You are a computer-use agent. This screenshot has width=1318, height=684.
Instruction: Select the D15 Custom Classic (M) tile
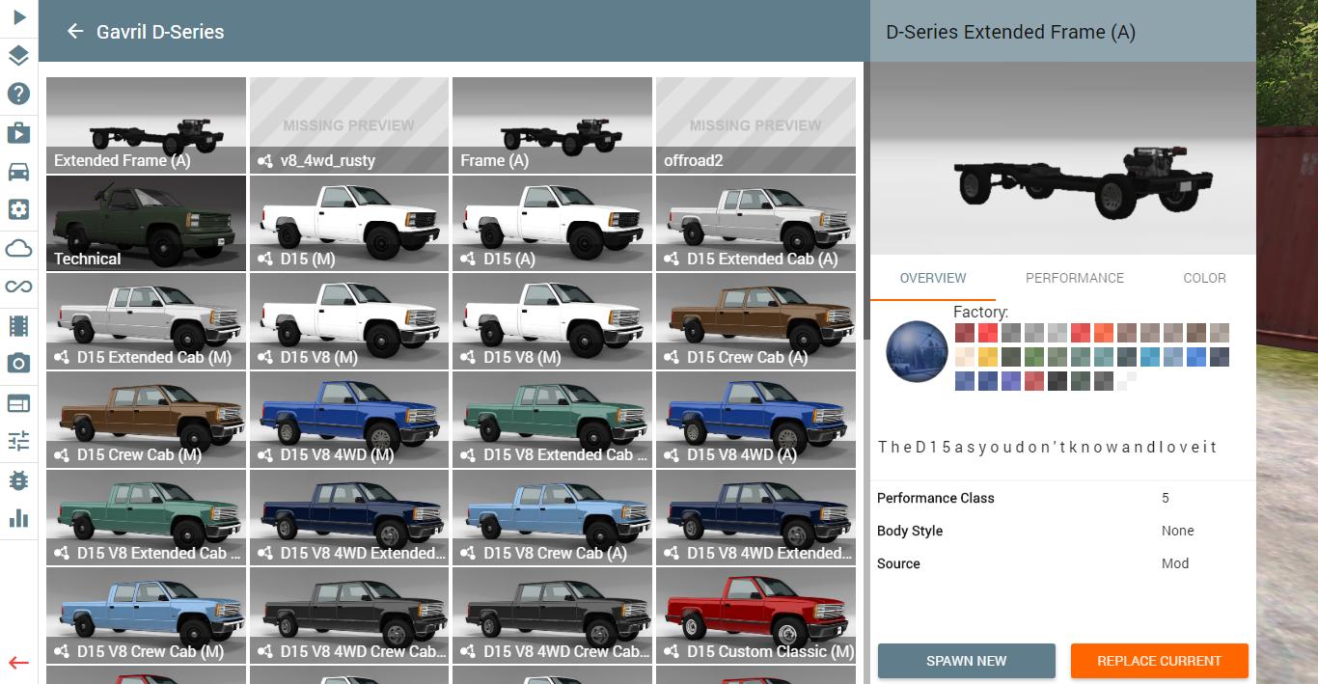pyautogui.click(x=755, y=616)
